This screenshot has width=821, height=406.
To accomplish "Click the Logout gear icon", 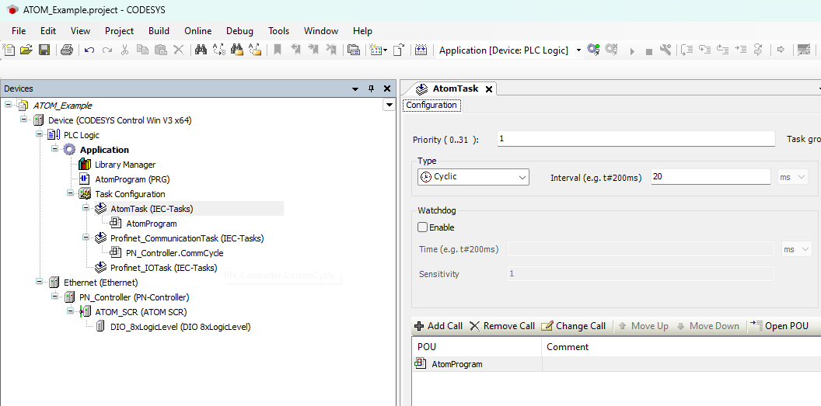I will (611, 50).
